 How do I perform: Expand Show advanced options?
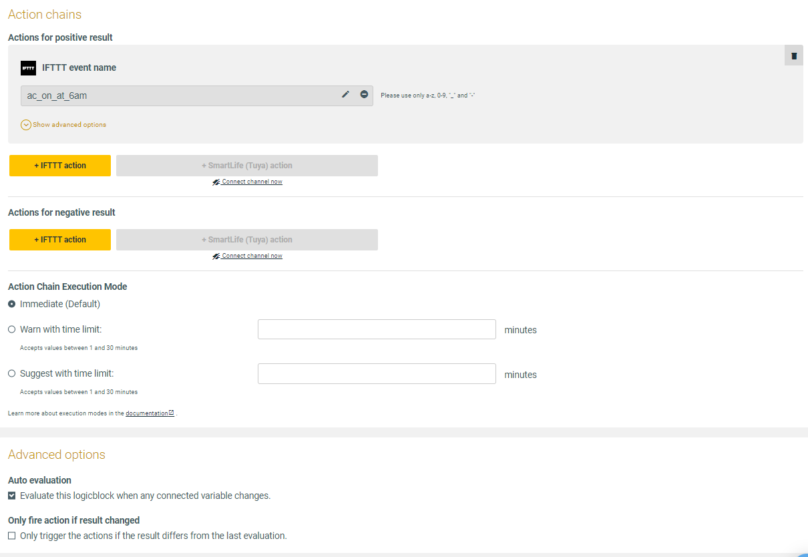click(x=63, y=125)
